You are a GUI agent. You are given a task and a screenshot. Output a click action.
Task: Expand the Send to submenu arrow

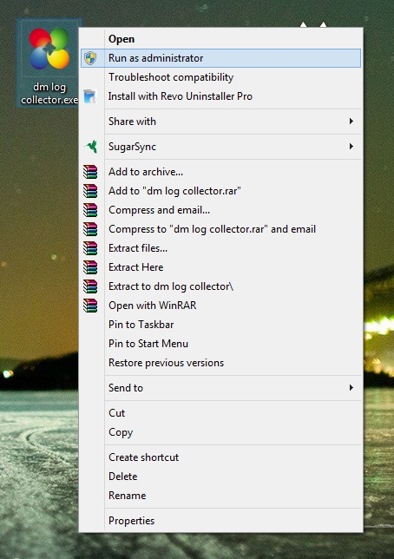[351, 387]
